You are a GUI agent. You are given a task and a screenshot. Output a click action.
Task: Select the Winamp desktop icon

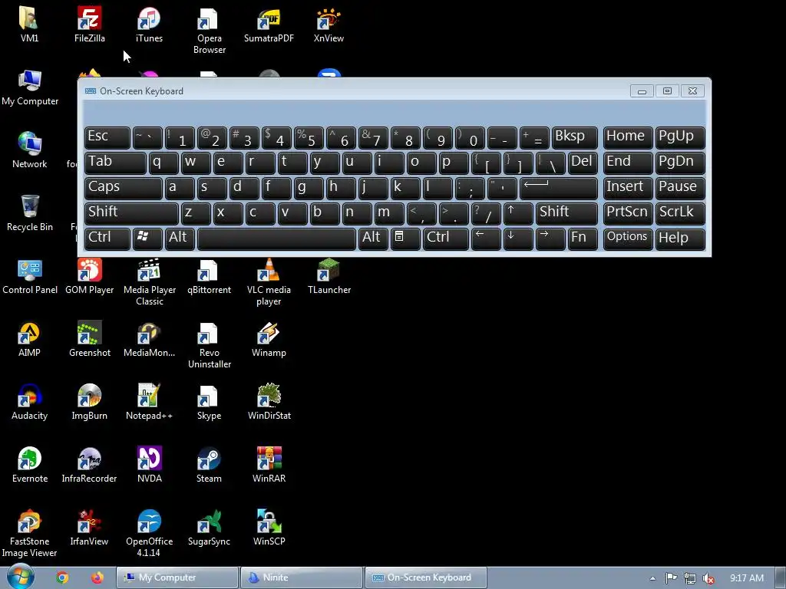269,340
